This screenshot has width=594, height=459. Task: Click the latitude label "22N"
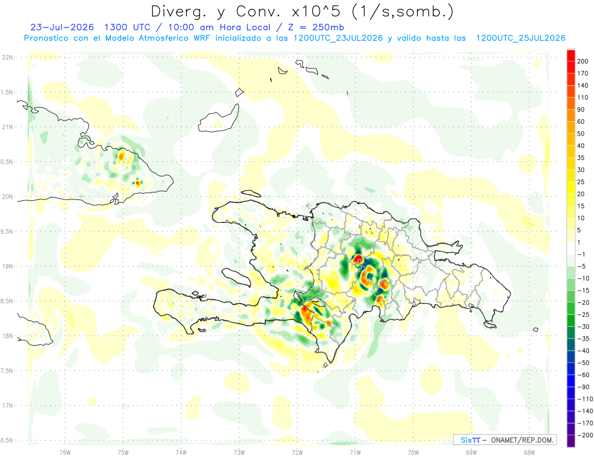pos(6,57)
